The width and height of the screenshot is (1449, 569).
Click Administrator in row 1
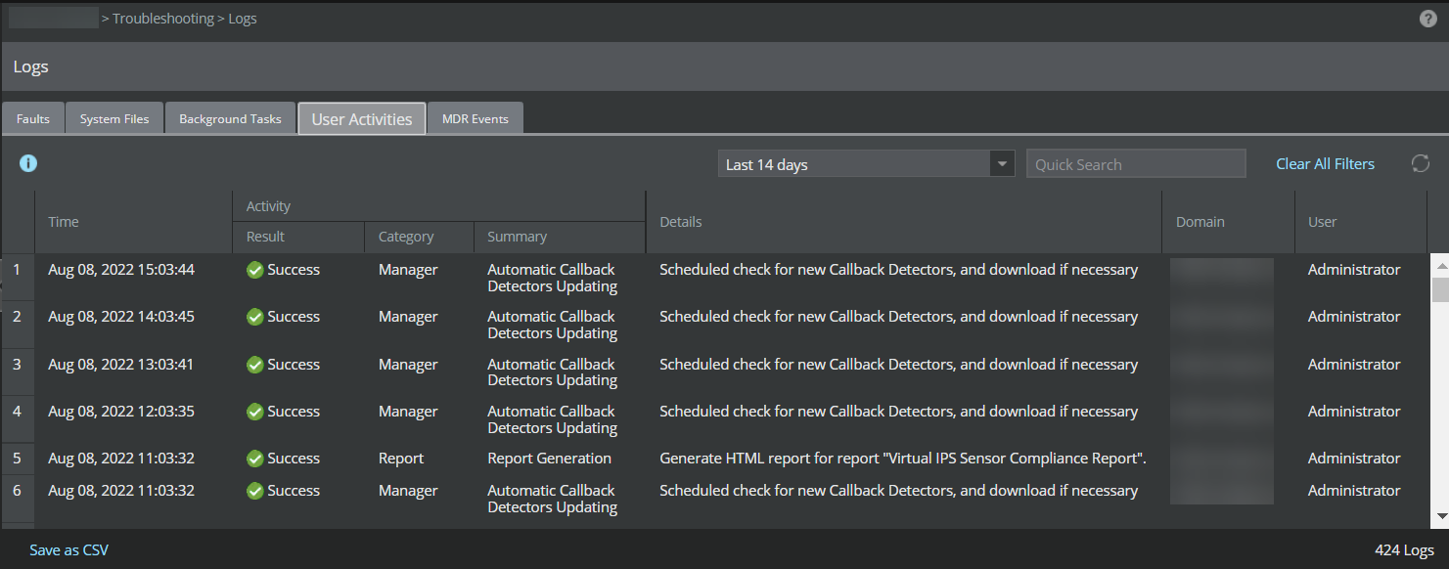point(1354,270)
